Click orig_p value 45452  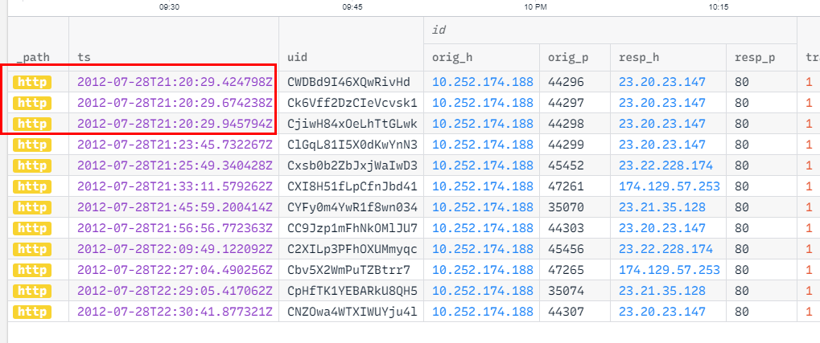pos(566,165)
